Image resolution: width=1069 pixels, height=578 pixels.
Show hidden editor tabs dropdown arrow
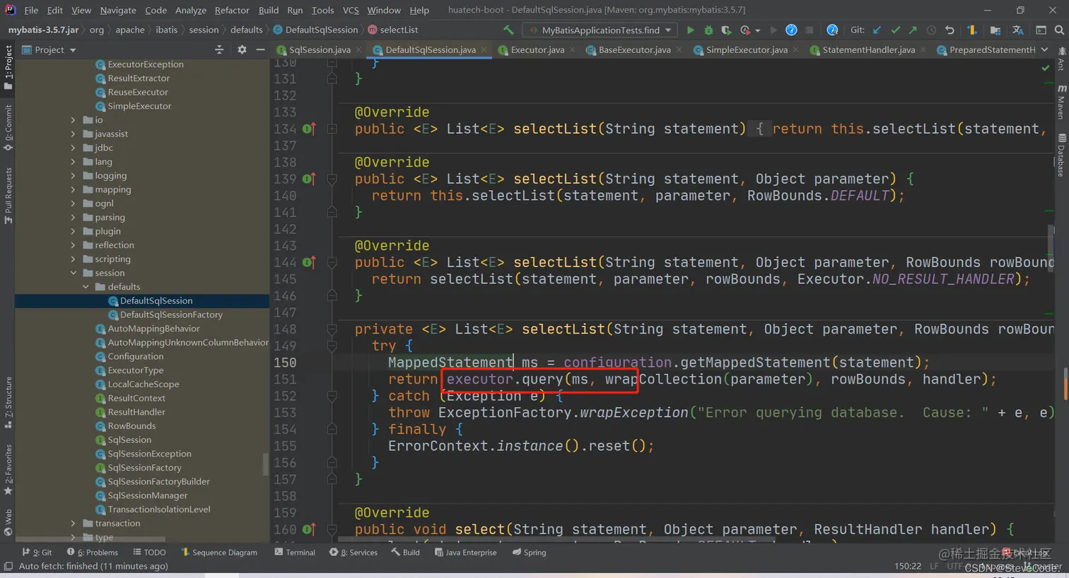[1045, 49]
